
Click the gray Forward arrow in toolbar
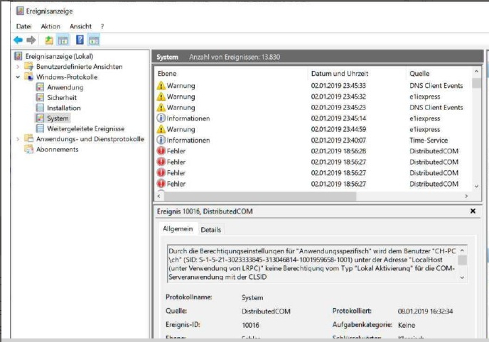click(x=31, y=40)
